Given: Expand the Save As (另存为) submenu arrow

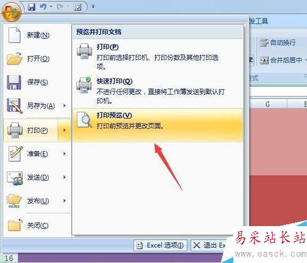Looking at the screenshot, I should (x=64, y=106).
